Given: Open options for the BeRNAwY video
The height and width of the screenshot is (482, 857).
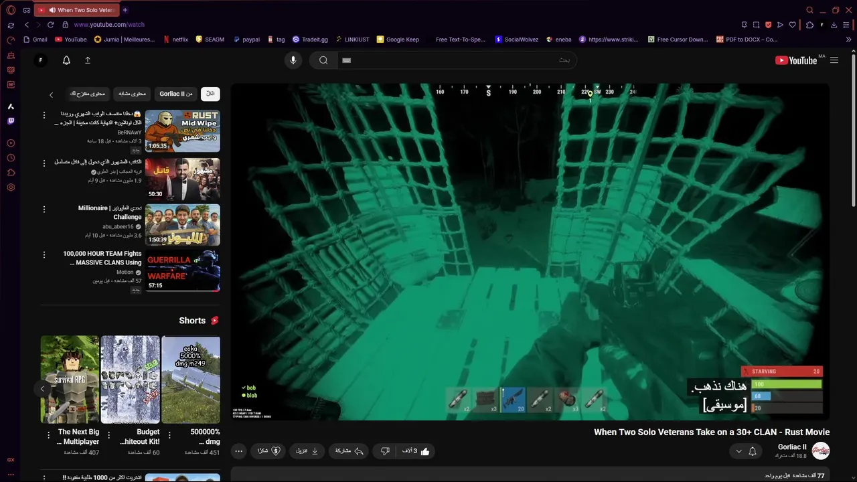Looking at the screenshot, I should point(44,116).
